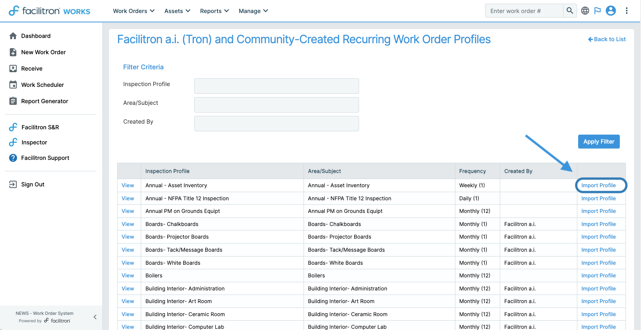Open Work Scheduler from sidebar
The width and height of the screenshot is (641, 330).
pyautogui.click(x=42, y=85)
